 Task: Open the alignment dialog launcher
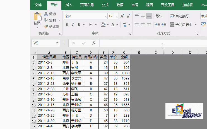click(x=197, y=34)
